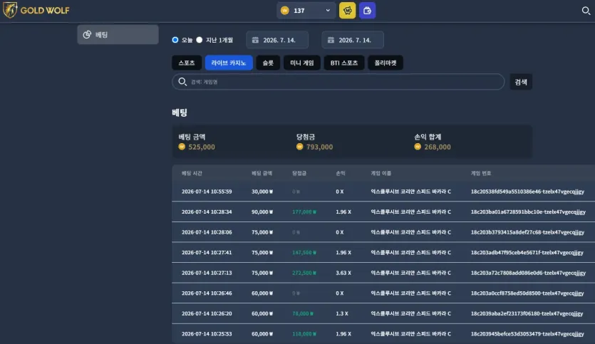Open the start date picker 2026. 7. 14.
The height and width of the screenshot is (344, 595).
click(x=277, y=40)
